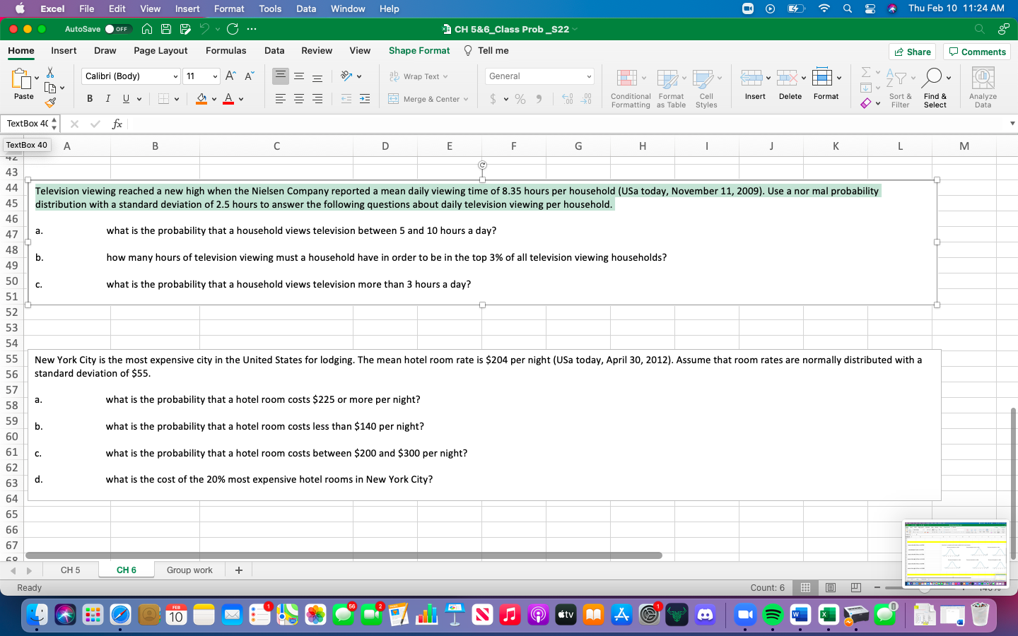The width and height of the screenshot is (1018, 636).
Task: Open the Tools menu in menu bar
Action: [270, 8]
